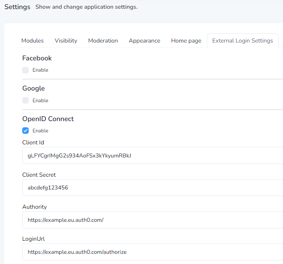Place cursor in the LoginUrl field
The image size is (283, 264).
tap(153, 252)
